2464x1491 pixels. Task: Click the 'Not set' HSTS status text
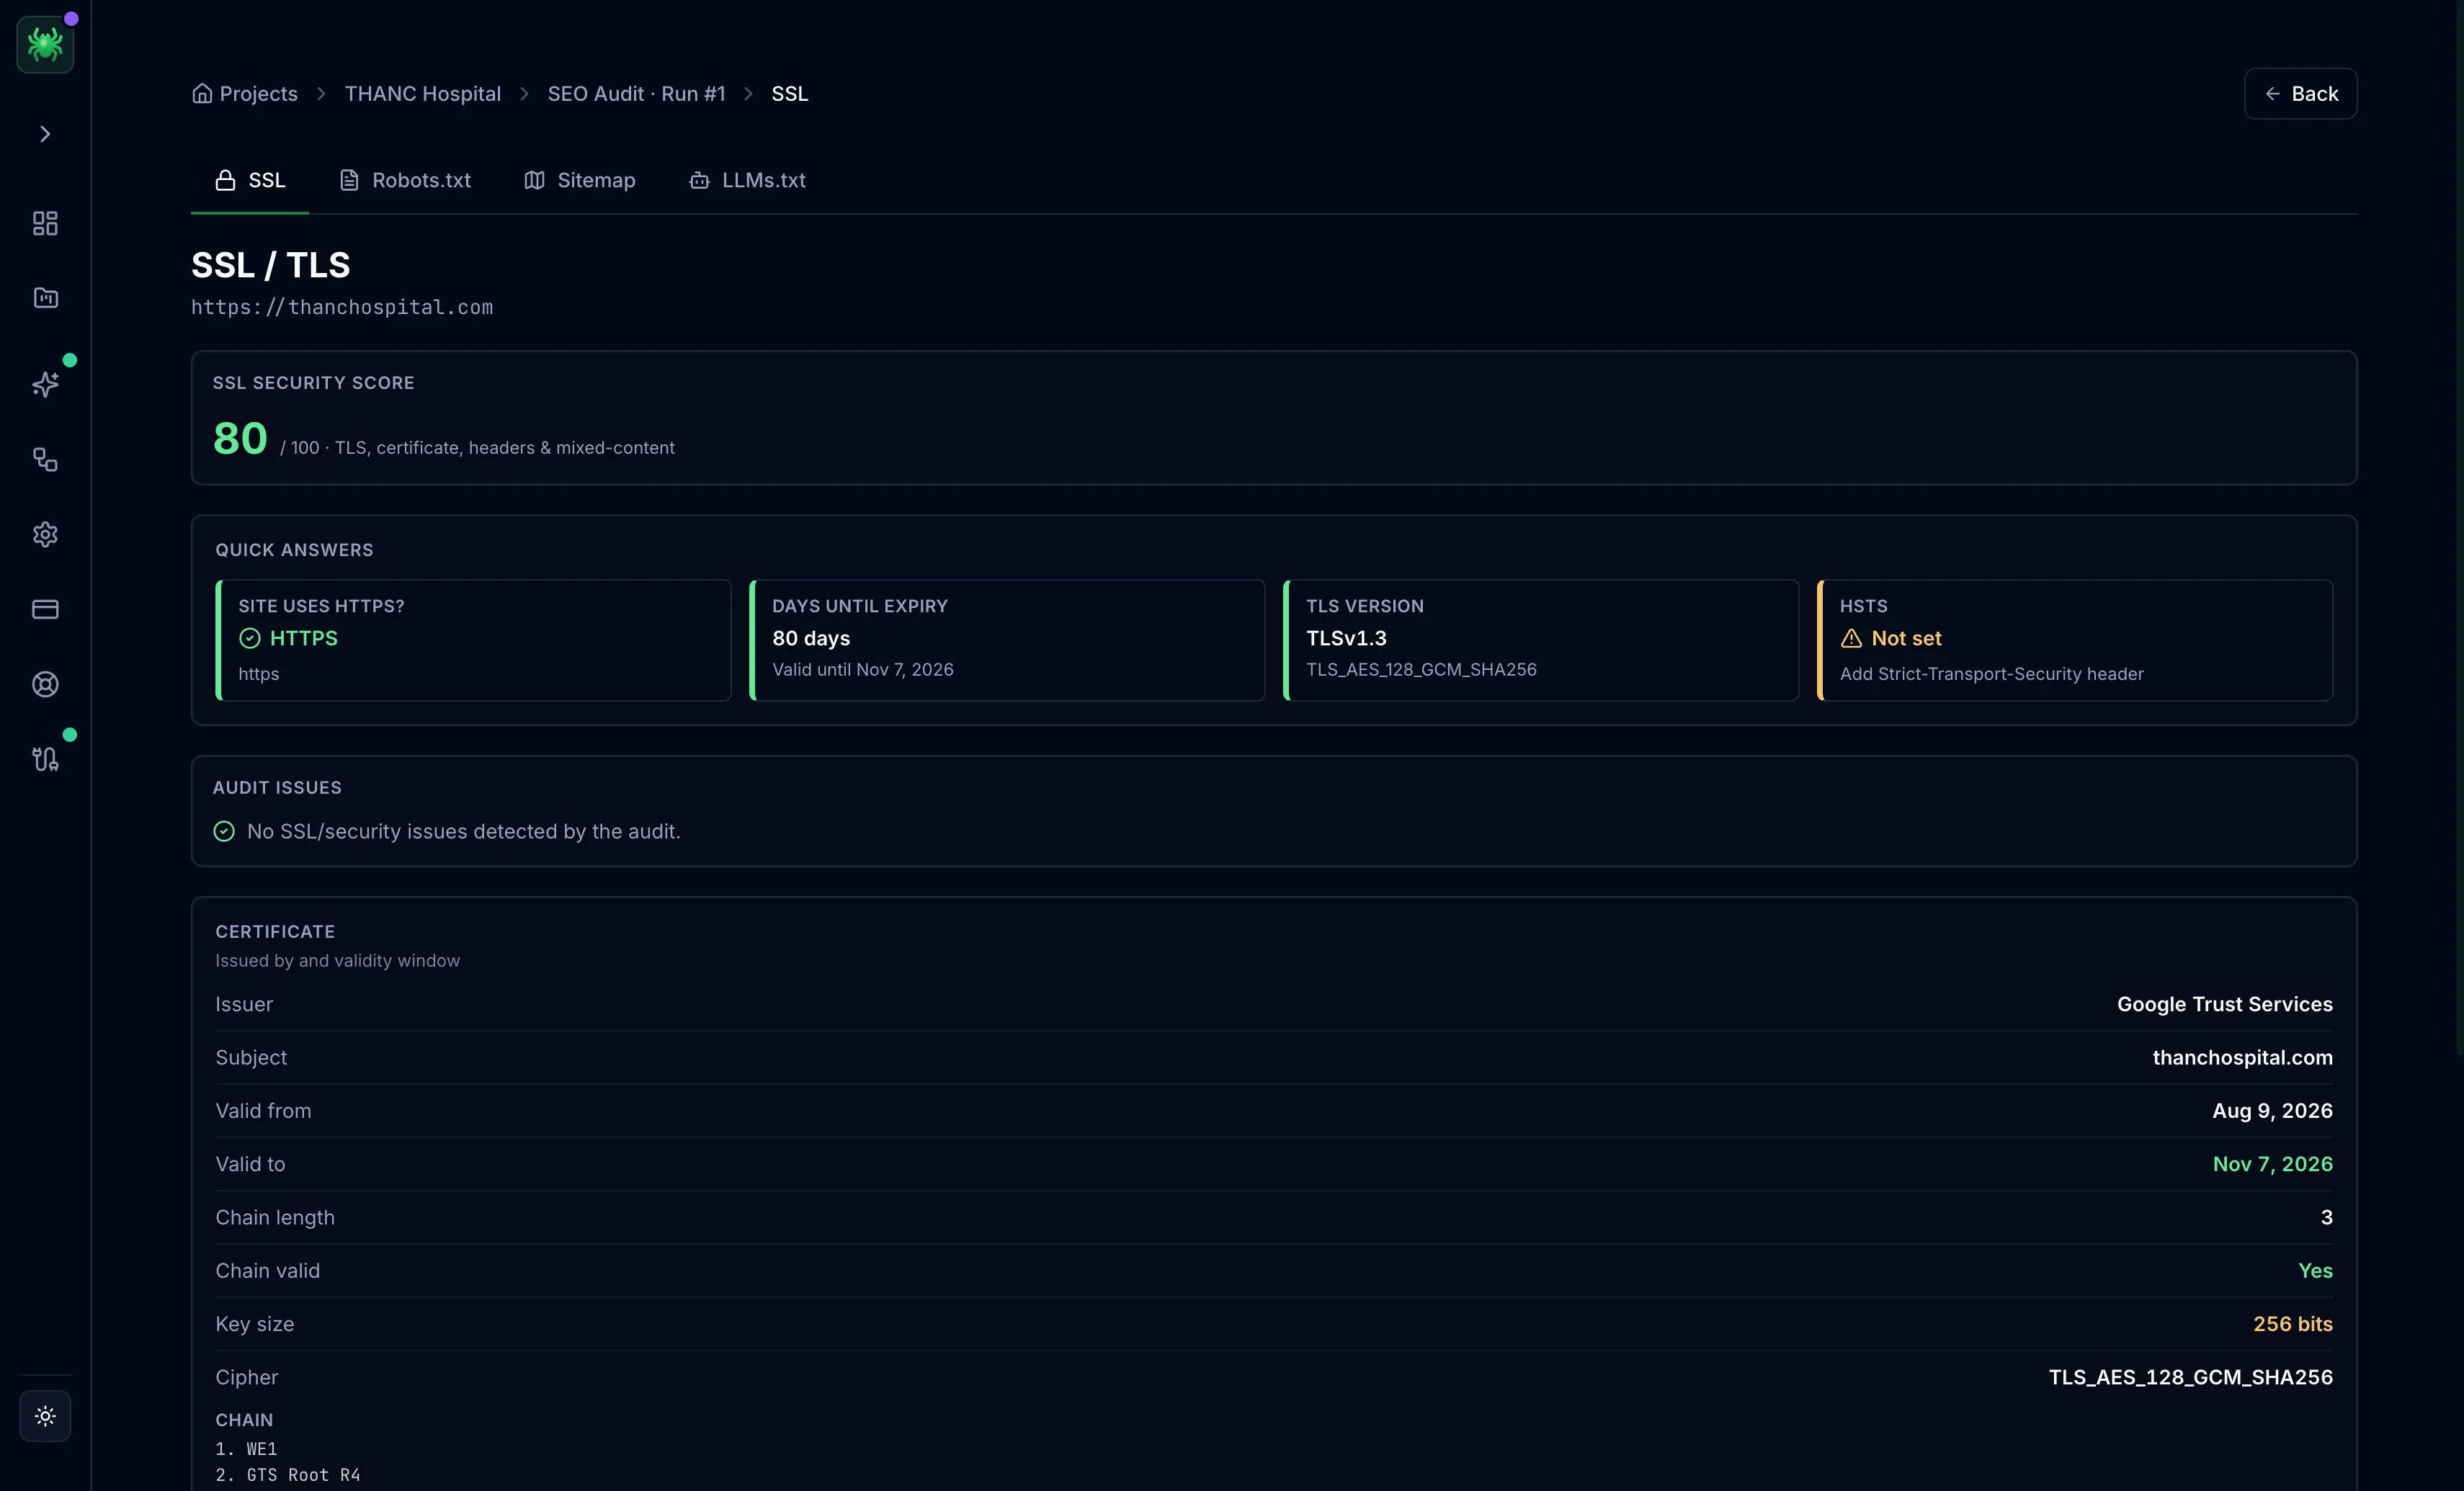point(1906,638)
